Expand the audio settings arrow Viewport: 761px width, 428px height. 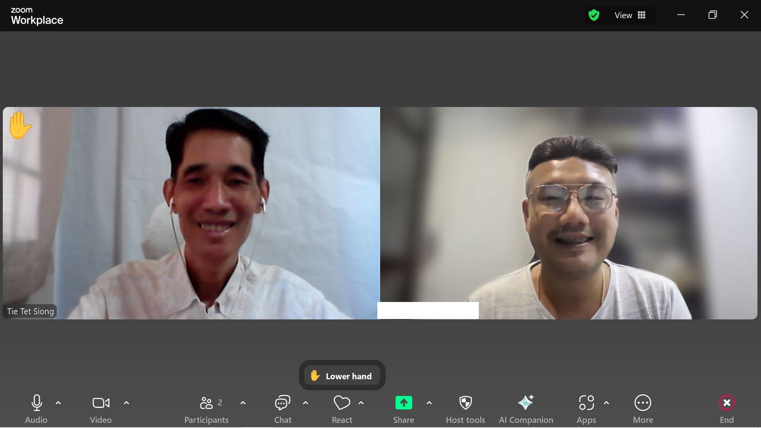(x=58, y=403)
